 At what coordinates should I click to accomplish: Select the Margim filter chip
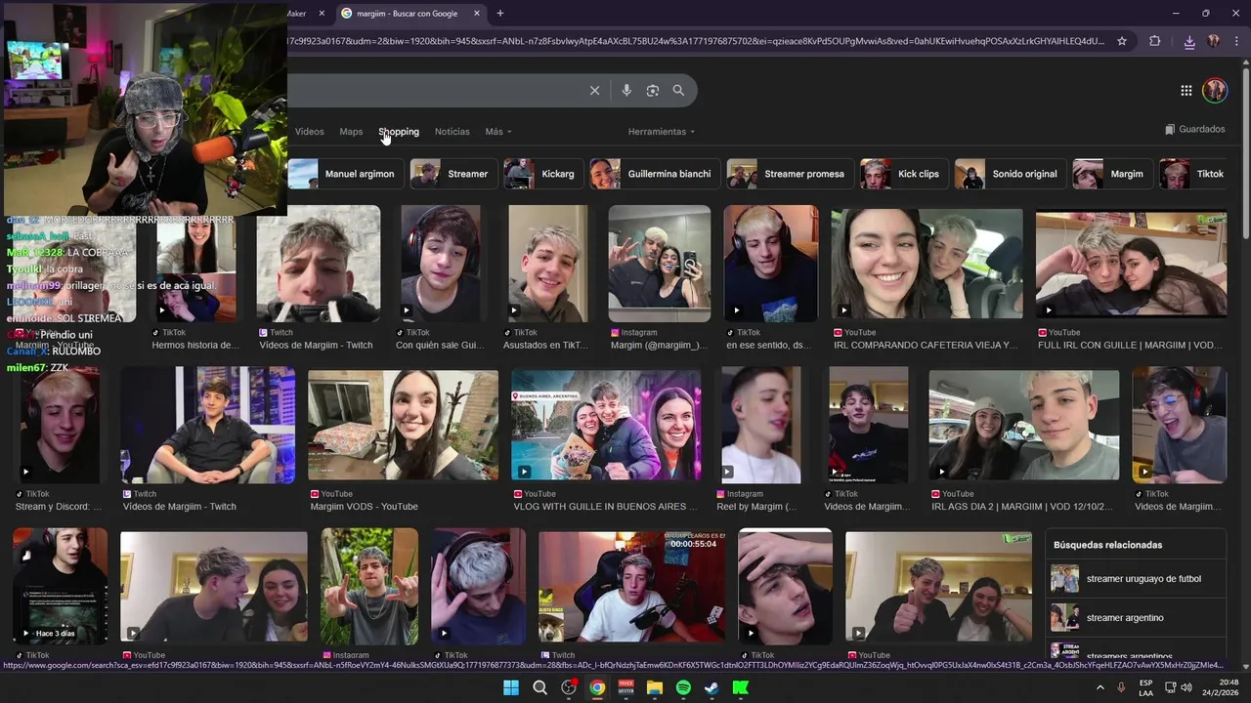pyautogui.click(x=1112, y=174)
